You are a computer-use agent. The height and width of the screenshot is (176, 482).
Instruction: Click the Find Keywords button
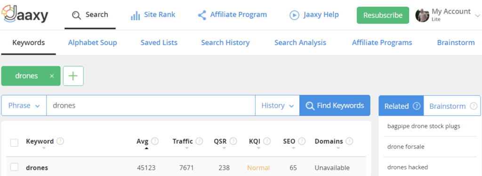tap(335, 106)
